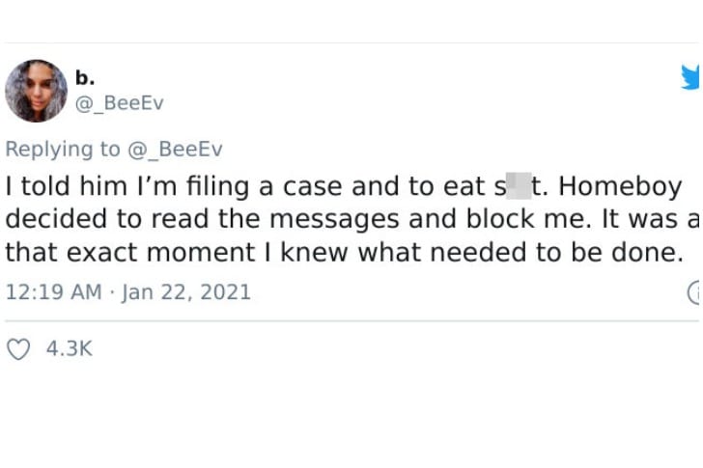This screenshot has width=703, height=468.
Task: Click the 4.3K like count
Action: (70, 348)
